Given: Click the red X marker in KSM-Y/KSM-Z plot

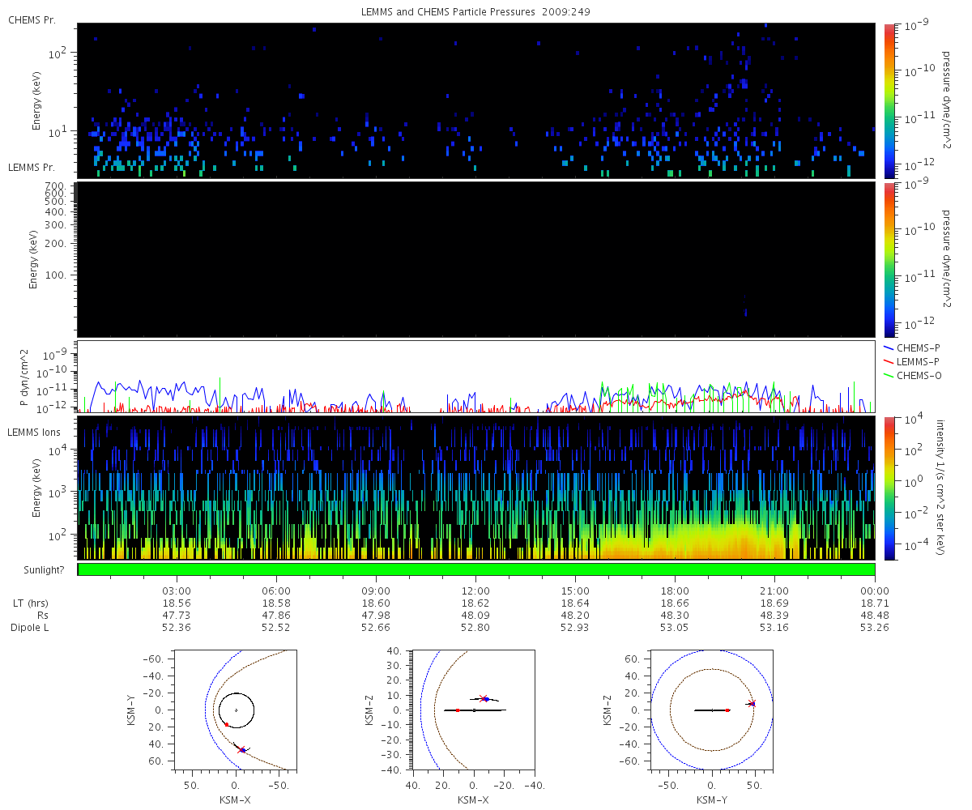Looking at the screenshot, I should (752, 703).
